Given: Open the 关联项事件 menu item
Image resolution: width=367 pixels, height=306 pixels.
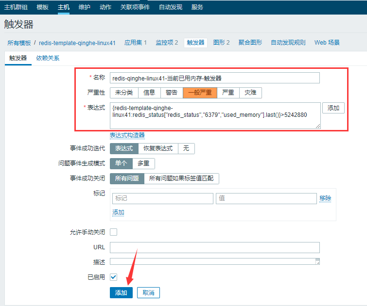Looking at the screenshot, I should (x=135, y=7).
